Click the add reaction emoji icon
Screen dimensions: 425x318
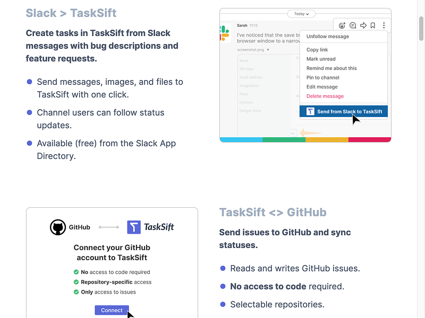342,25
